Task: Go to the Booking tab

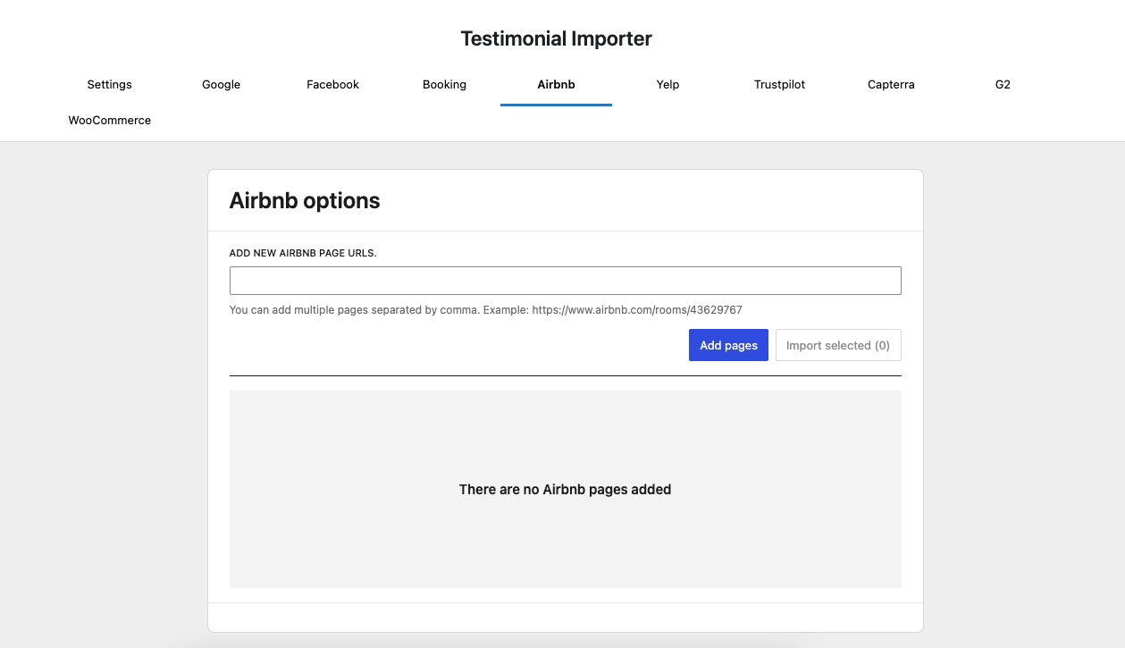Action: [444, 85]
